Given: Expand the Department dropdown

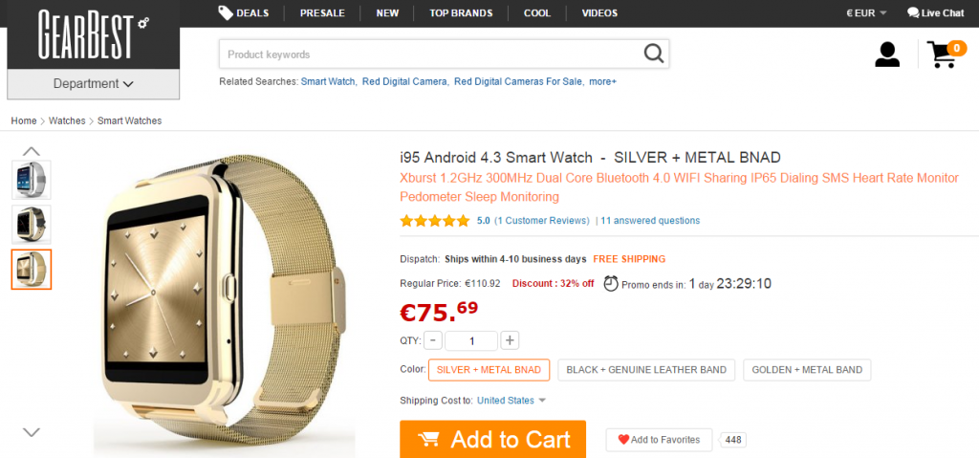Looking at the screenshot, I should pos(93,84).
